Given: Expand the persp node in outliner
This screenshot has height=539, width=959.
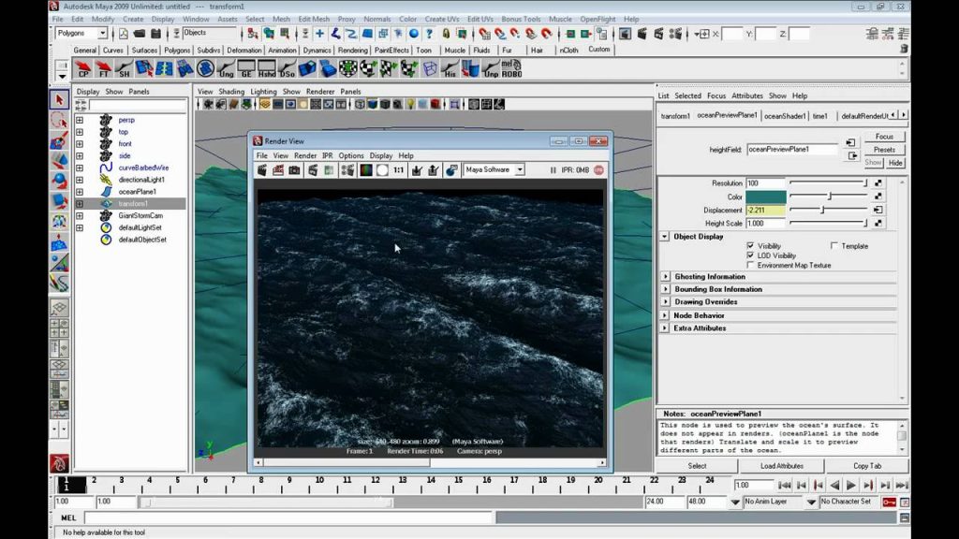Looking at the screenshot, I should click(x=80, y=120).
